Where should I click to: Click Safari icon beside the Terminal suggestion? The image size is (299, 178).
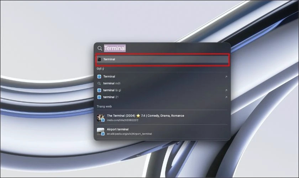pyautogui.click(x=99, y=77)
